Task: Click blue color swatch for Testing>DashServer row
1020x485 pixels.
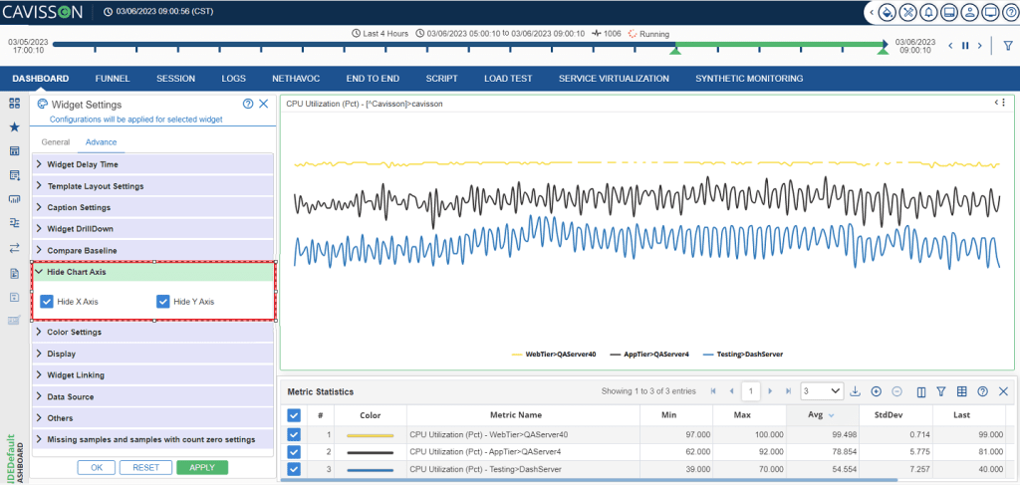Action: [x=371, y=469]
